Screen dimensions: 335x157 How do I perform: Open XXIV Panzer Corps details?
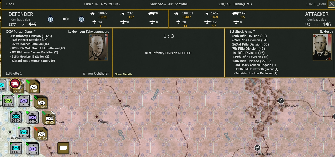(20, 32)
